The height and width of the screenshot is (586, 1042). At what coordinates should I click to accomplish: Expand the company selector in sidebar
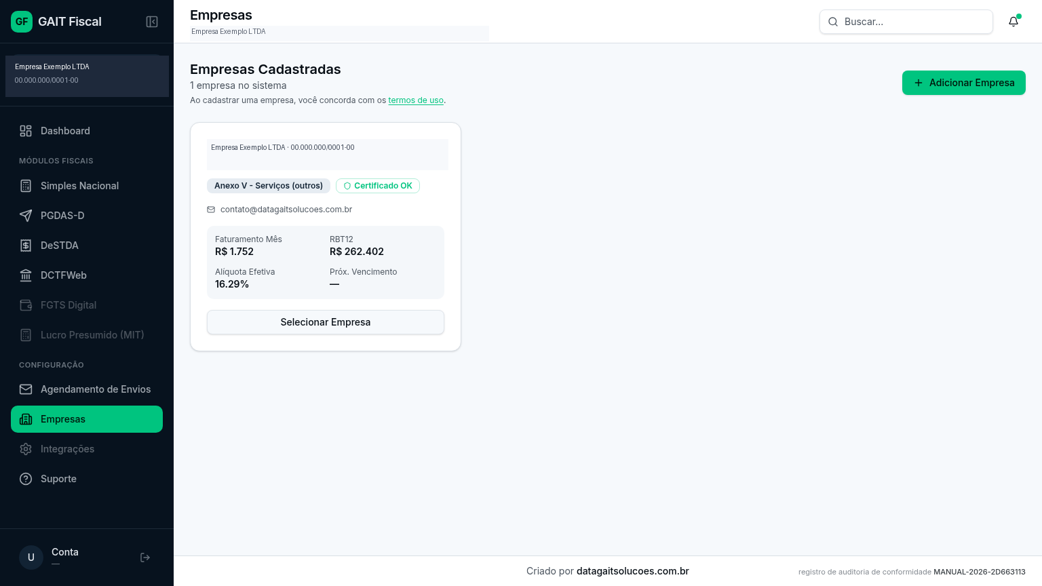[x=87, y=76]
